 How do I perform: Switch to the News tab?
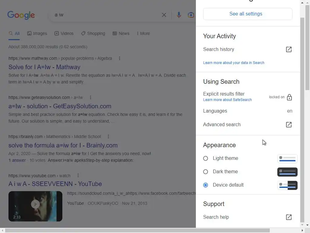(121, 33)
